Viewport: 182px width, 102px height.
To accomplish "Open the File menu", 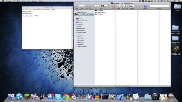I will [x=14, y=1].
